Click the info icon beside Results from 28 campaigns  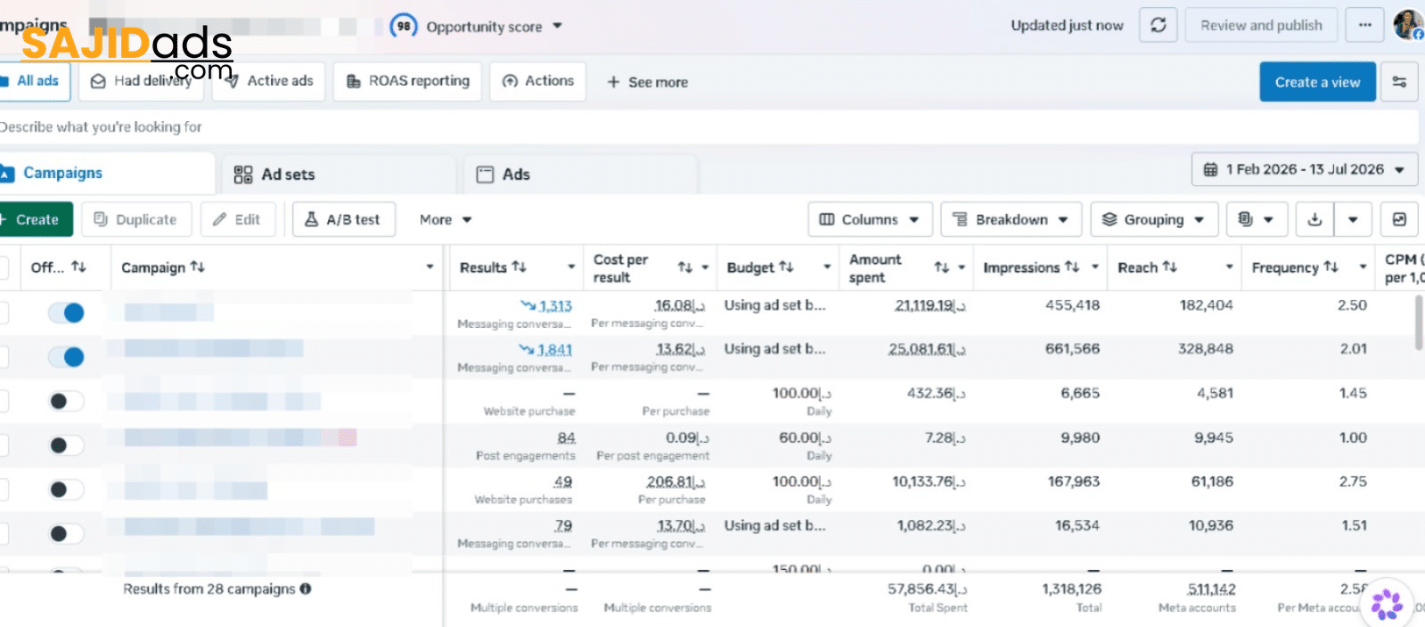pos(306,589)
